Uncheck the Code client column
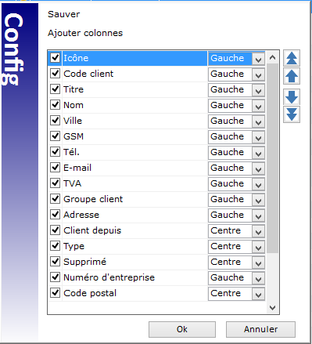The width and height of the screenshot is (312, 344). [x=56, y=74]
